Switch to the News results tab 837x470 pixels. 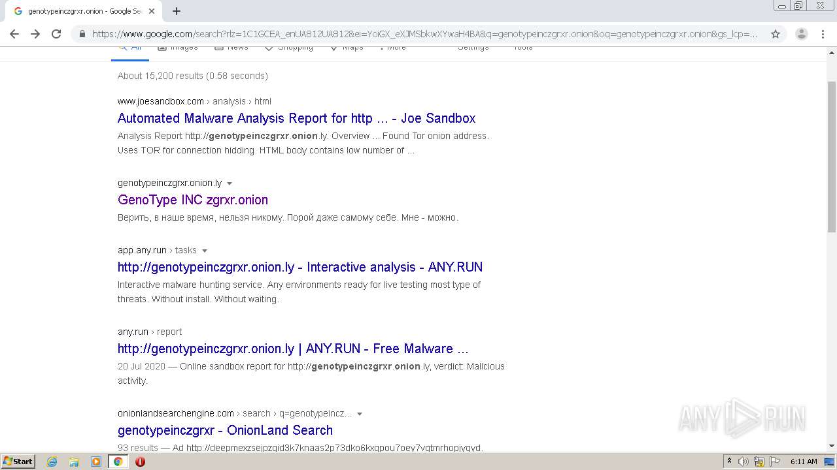[231, 49]
